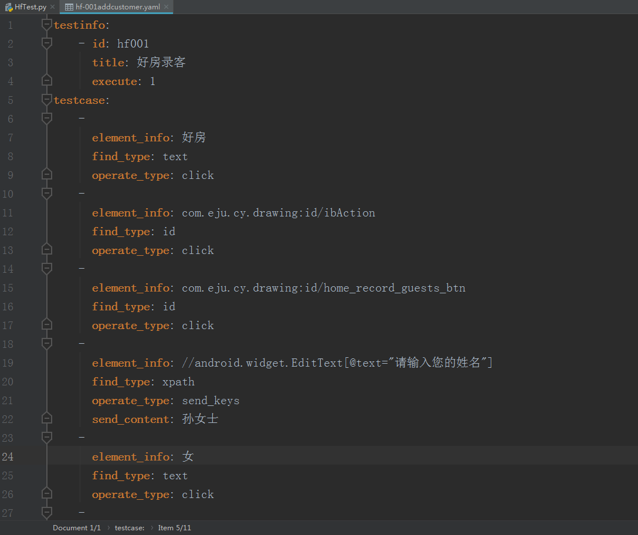Select the Item 5/11 breadcrumb
Image resolution: width=638 pixels, height=535 pixels.
[x=174, y=528]
